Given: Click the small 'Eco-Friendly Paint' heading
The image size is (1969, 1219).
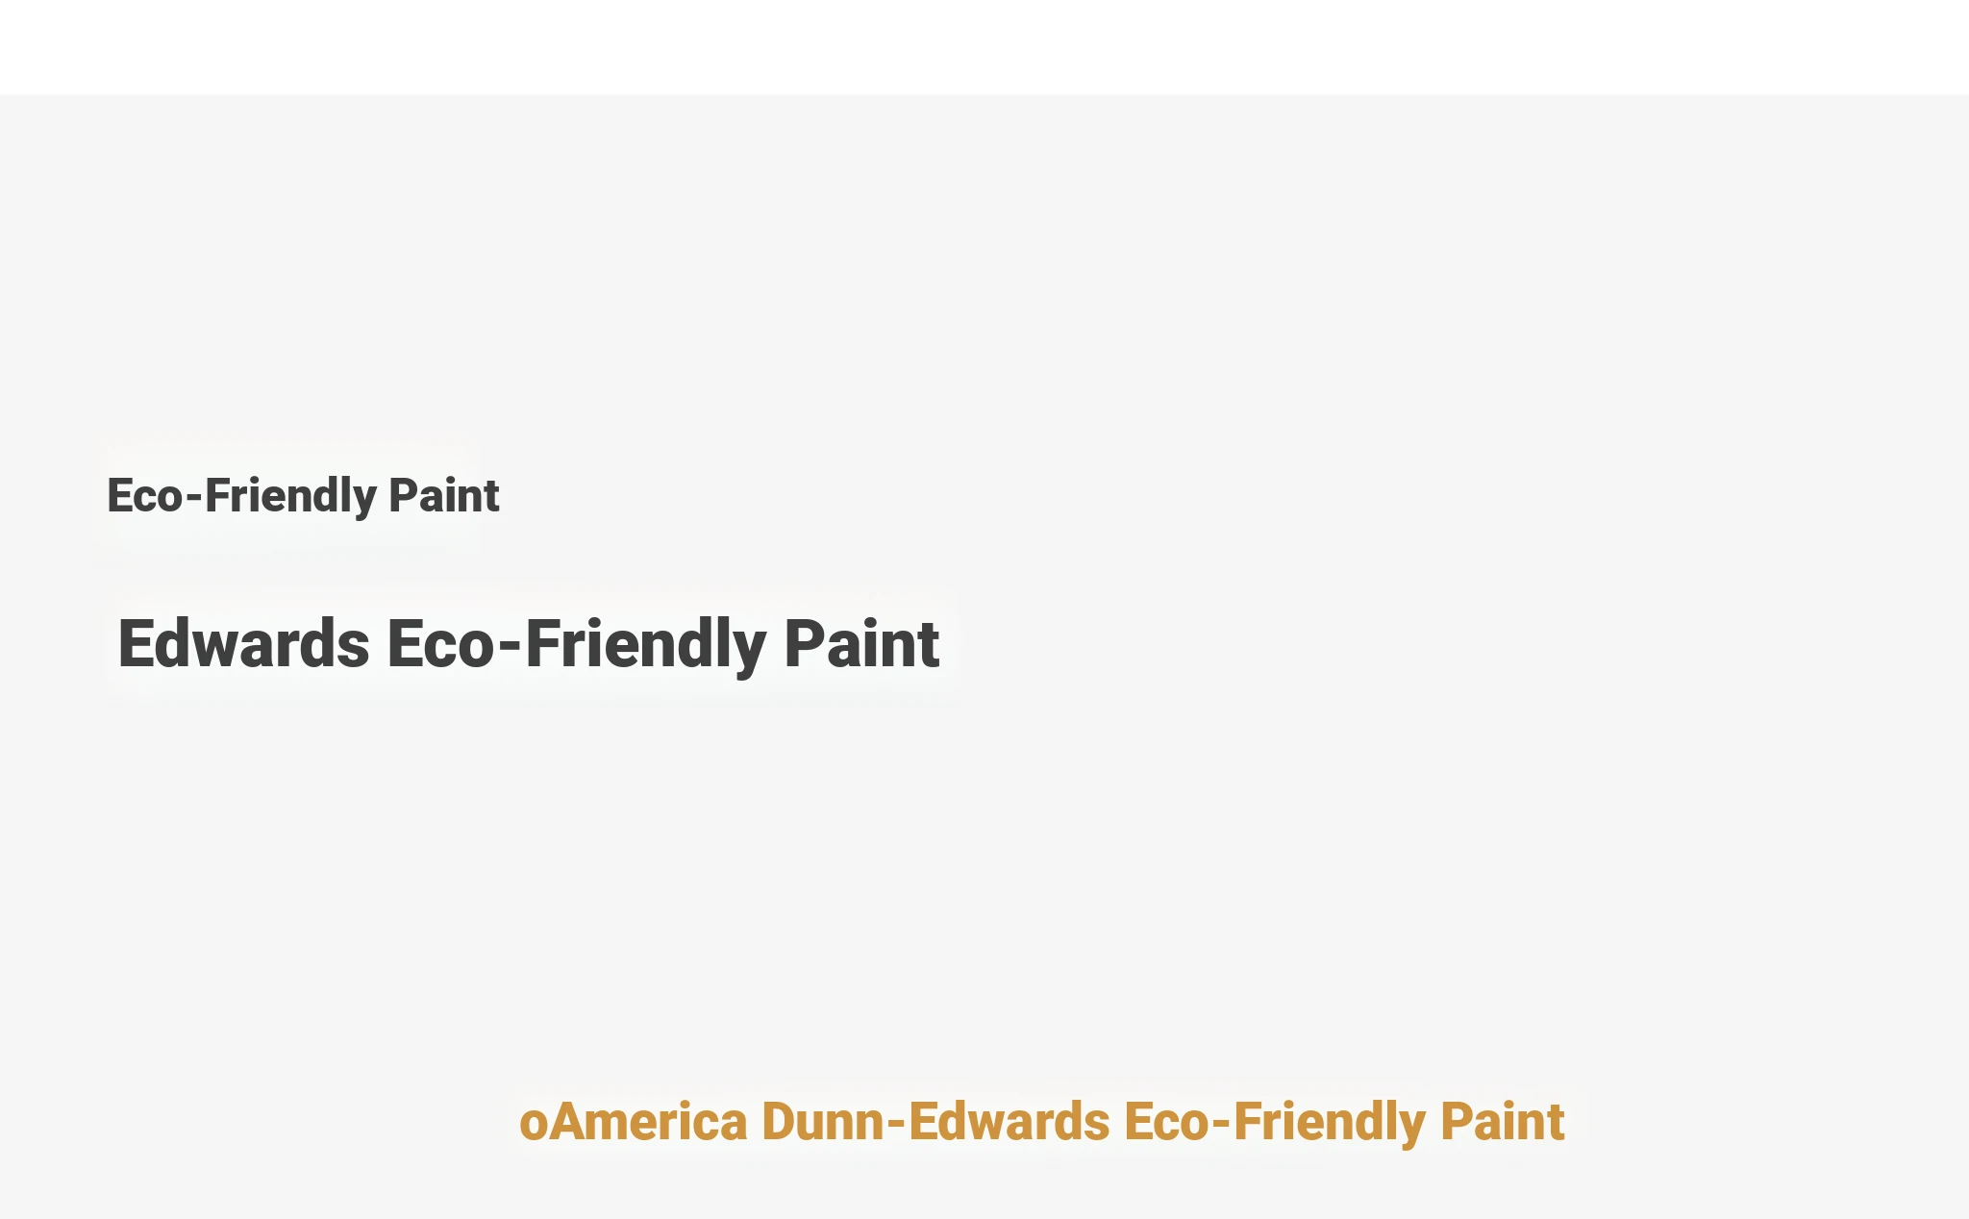Looking at the screenshot, I should point(303,496).
